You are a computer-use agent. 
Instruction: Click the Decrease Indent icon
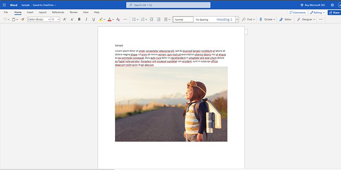(x=151, y=19)
